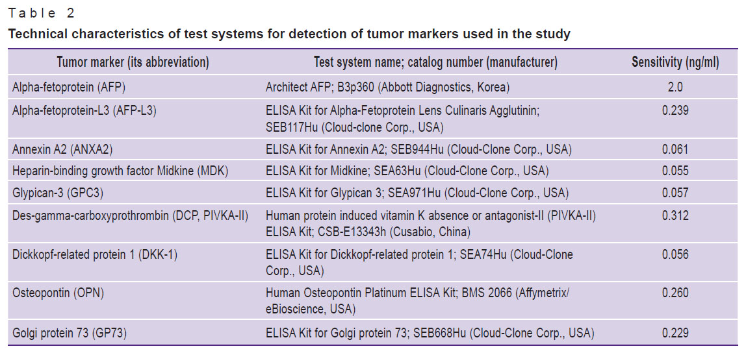The image size is (746, 353).
Task: Click sensitivity value 0.312
Action: pos(675,215)
